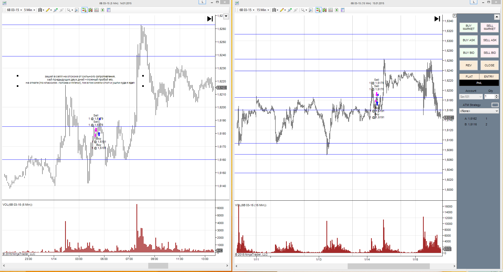Open the candlestick data series icon in left chart
Screen dimensions: 503x272
point(91,10)
